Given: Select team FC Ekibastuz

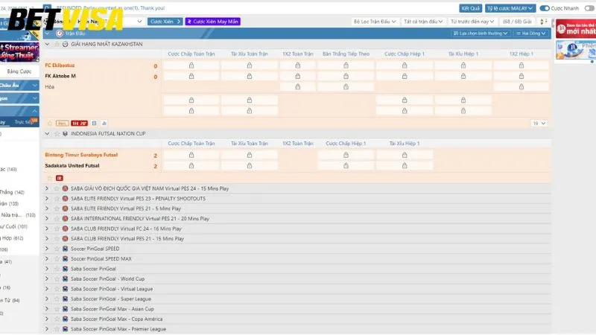Looking at the screenshot, I should click(x=60, y=66).
